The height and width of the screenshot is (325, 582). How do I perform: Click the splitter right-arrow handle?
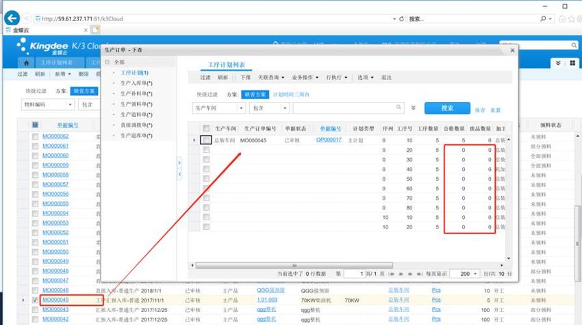tap(179, 163)
